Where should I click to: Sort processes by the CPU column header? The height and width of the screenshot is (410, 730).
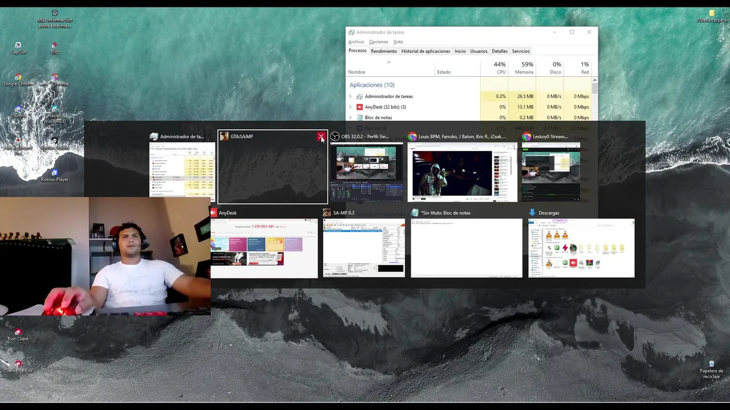tap(494, 67)
